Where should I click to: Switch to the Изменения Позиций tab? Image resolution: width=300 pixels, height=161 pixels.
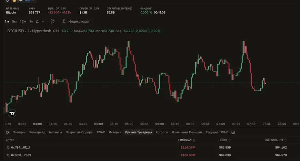187,132
